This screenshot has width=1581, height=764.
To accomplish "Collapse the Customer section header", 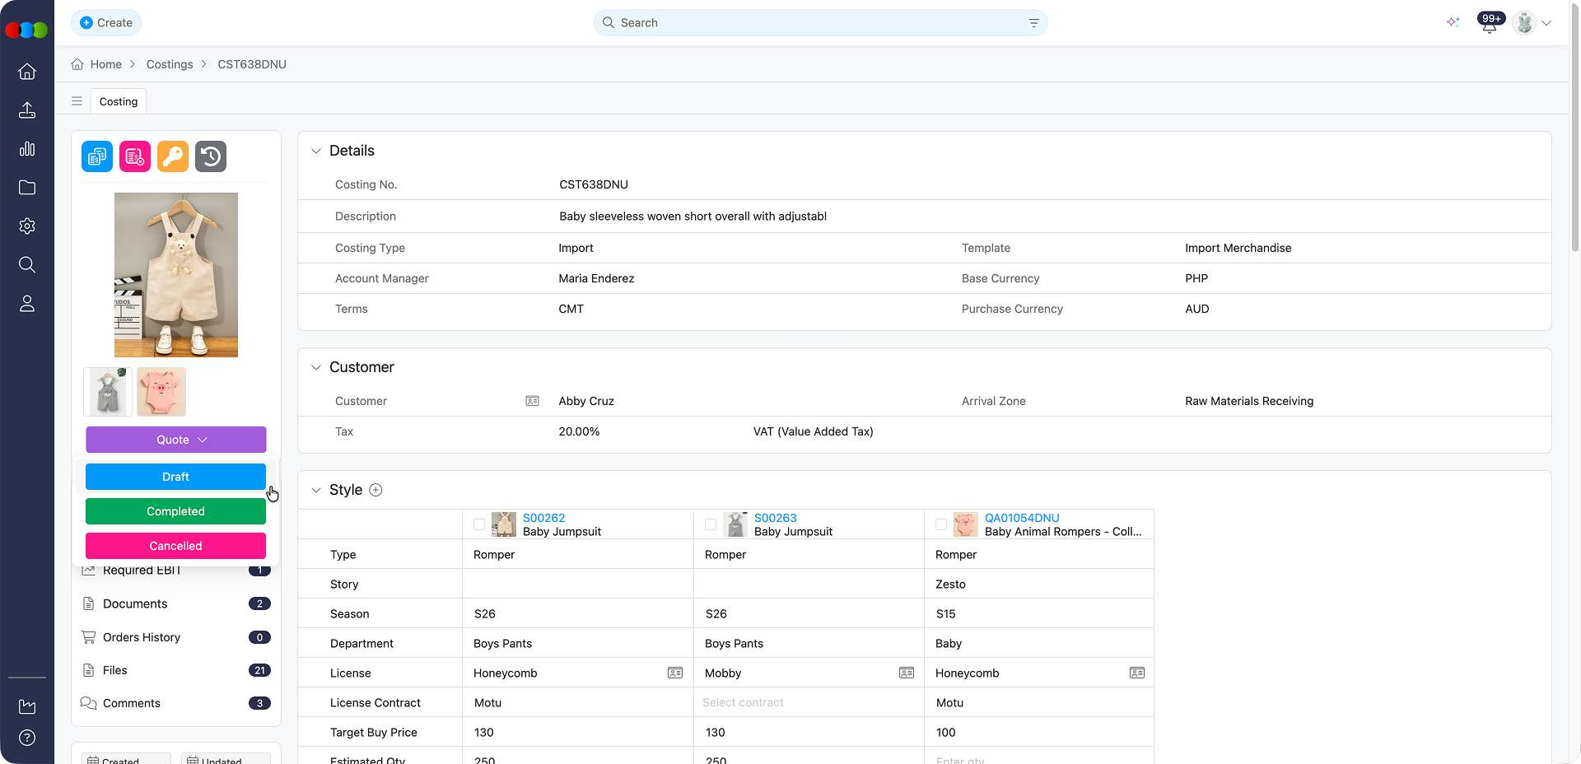I will (x=316, y=367).
